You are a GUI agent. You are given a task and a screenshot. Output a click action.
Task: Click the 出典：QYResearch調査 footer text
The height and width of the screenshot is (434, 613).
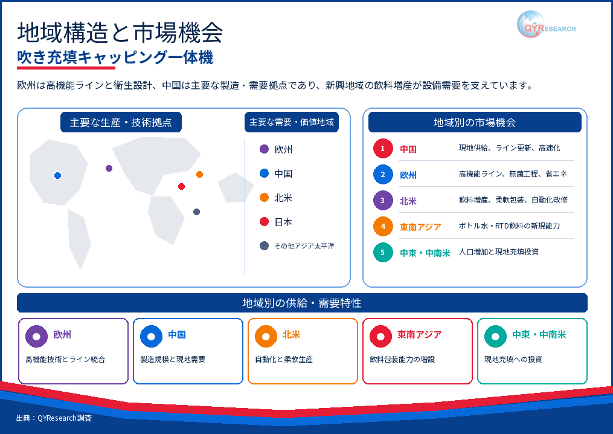pyautogui.click(x=54, y=418)
